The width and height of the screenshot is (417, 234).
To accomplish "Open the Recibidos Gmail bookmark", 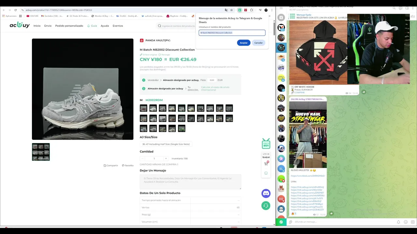I will pos(52,16).
